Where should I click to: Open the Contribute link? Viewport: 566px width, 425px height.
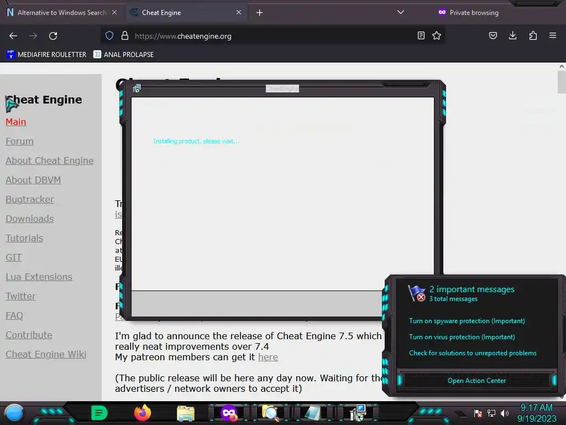pos(29,335)
